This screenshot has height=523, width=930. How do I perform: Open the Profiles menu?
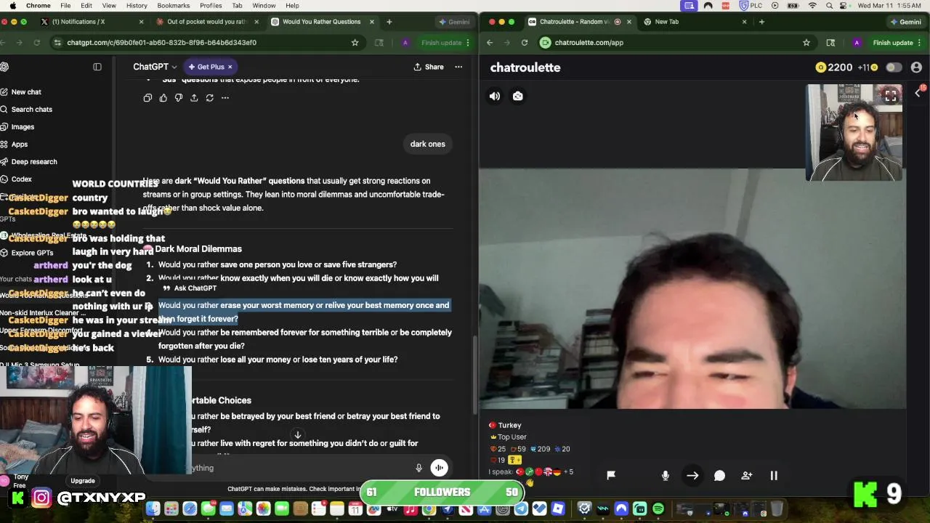tap(211, 6)
